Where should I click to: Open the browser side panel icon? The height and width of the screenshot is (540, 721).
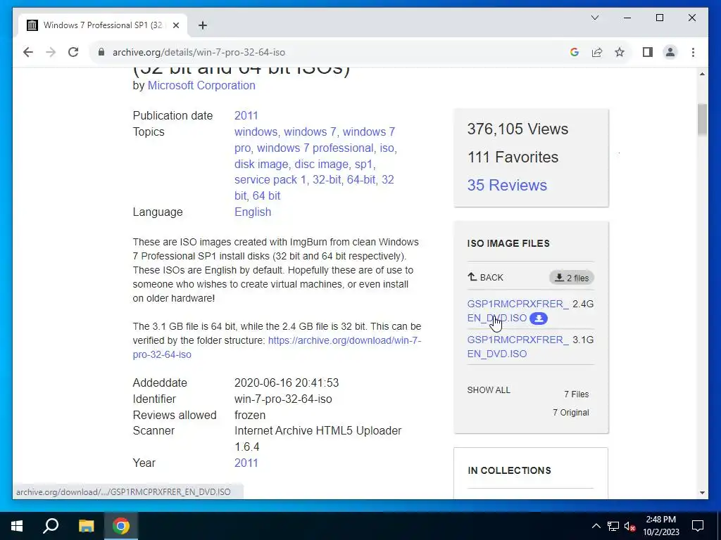pyautogui.click(x=648, y=52)
